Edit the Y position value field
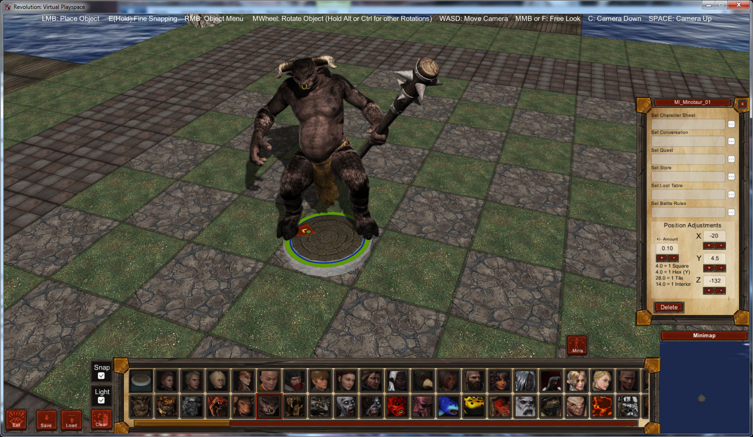Screen dimensions: 753x437 click(714, 258)
